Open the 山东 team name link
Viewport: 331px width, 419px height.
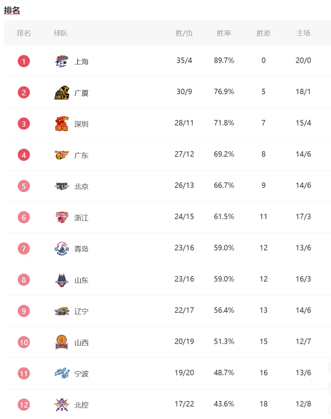(x=81, y=280)
